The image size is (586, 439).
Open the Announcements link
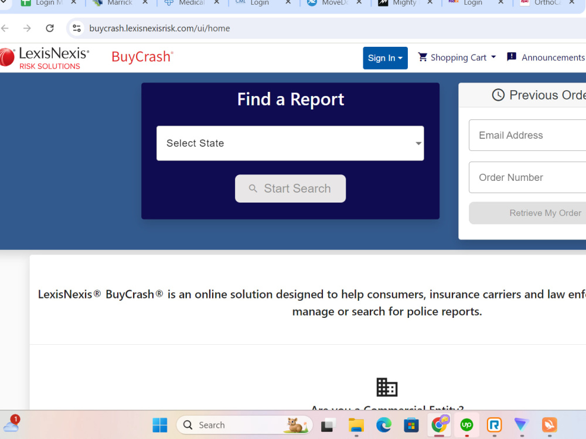[553, 57]
